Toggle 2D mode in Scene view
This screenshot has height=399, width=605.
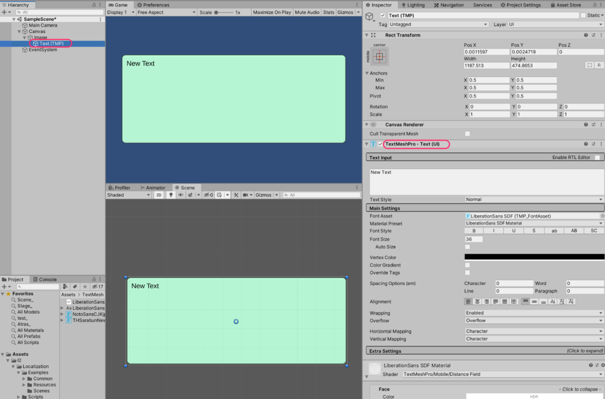[159, 195]
